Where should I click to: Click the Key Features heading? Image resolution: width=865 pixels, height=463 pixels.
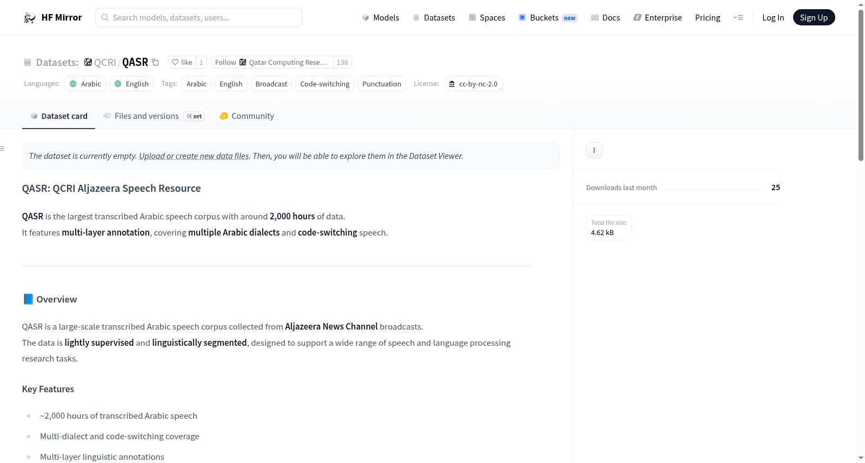pyautogui.click(x=48, y=389)
